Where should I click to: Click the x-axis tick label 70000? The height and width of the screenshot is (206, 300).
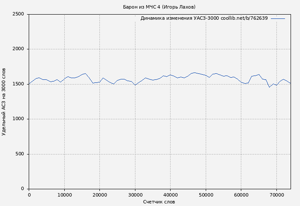coord(276,195)
